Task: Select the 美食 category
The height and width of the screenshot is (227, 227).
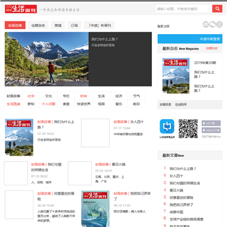Action: tap(66, 104)
